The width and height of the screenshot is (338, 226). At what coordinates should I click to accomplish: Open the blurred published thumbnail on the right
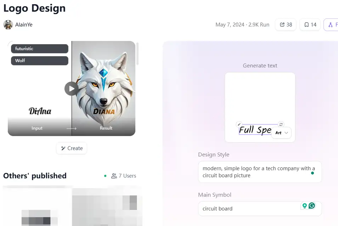[x=107, y=207]
